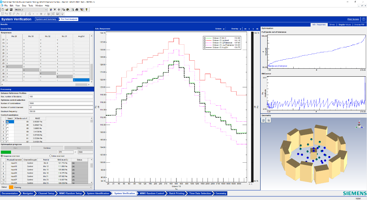Uncheck the first control candidate Select checkbox

tap(8, 122)
